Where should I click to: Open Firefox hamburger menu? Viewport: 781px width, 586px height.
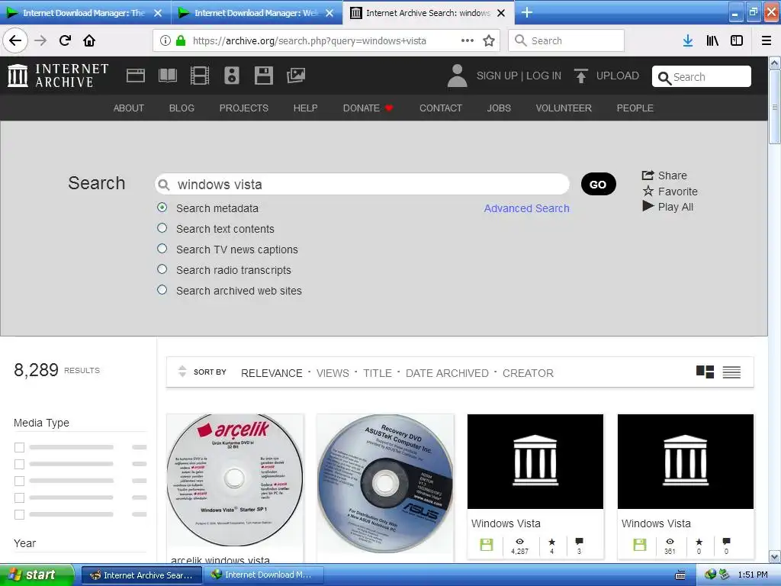767,40
